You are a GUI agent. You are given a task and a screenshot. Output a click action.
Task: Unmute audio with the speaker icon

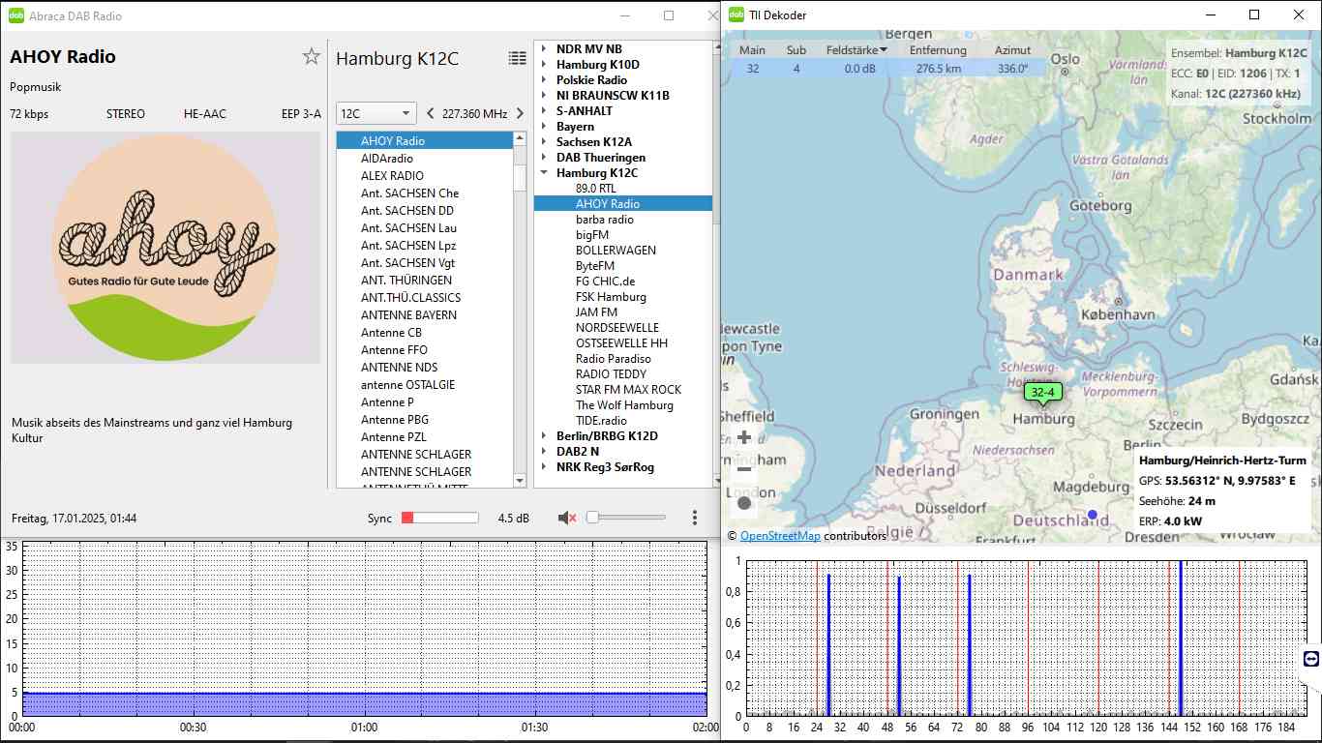pyautogui.click(x=567, y=518)
